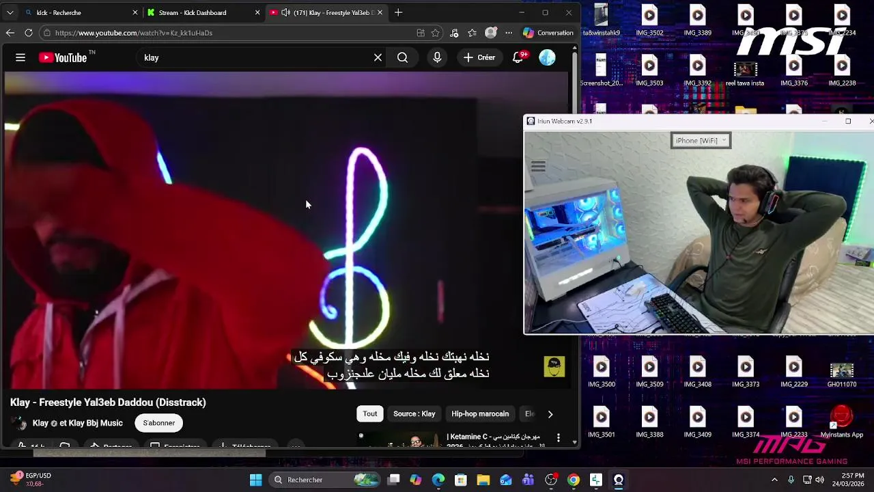Open Task View from the taskbar

click(x=394, y=480)
